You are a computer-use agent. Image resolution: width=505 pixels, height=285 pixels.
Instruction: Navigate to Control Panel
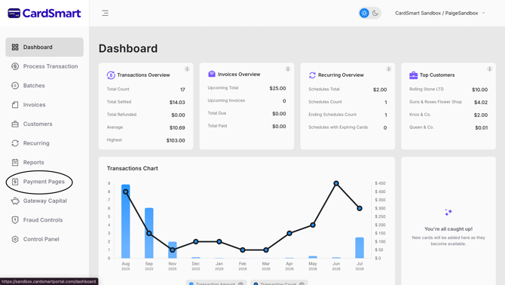pos(44,239)
